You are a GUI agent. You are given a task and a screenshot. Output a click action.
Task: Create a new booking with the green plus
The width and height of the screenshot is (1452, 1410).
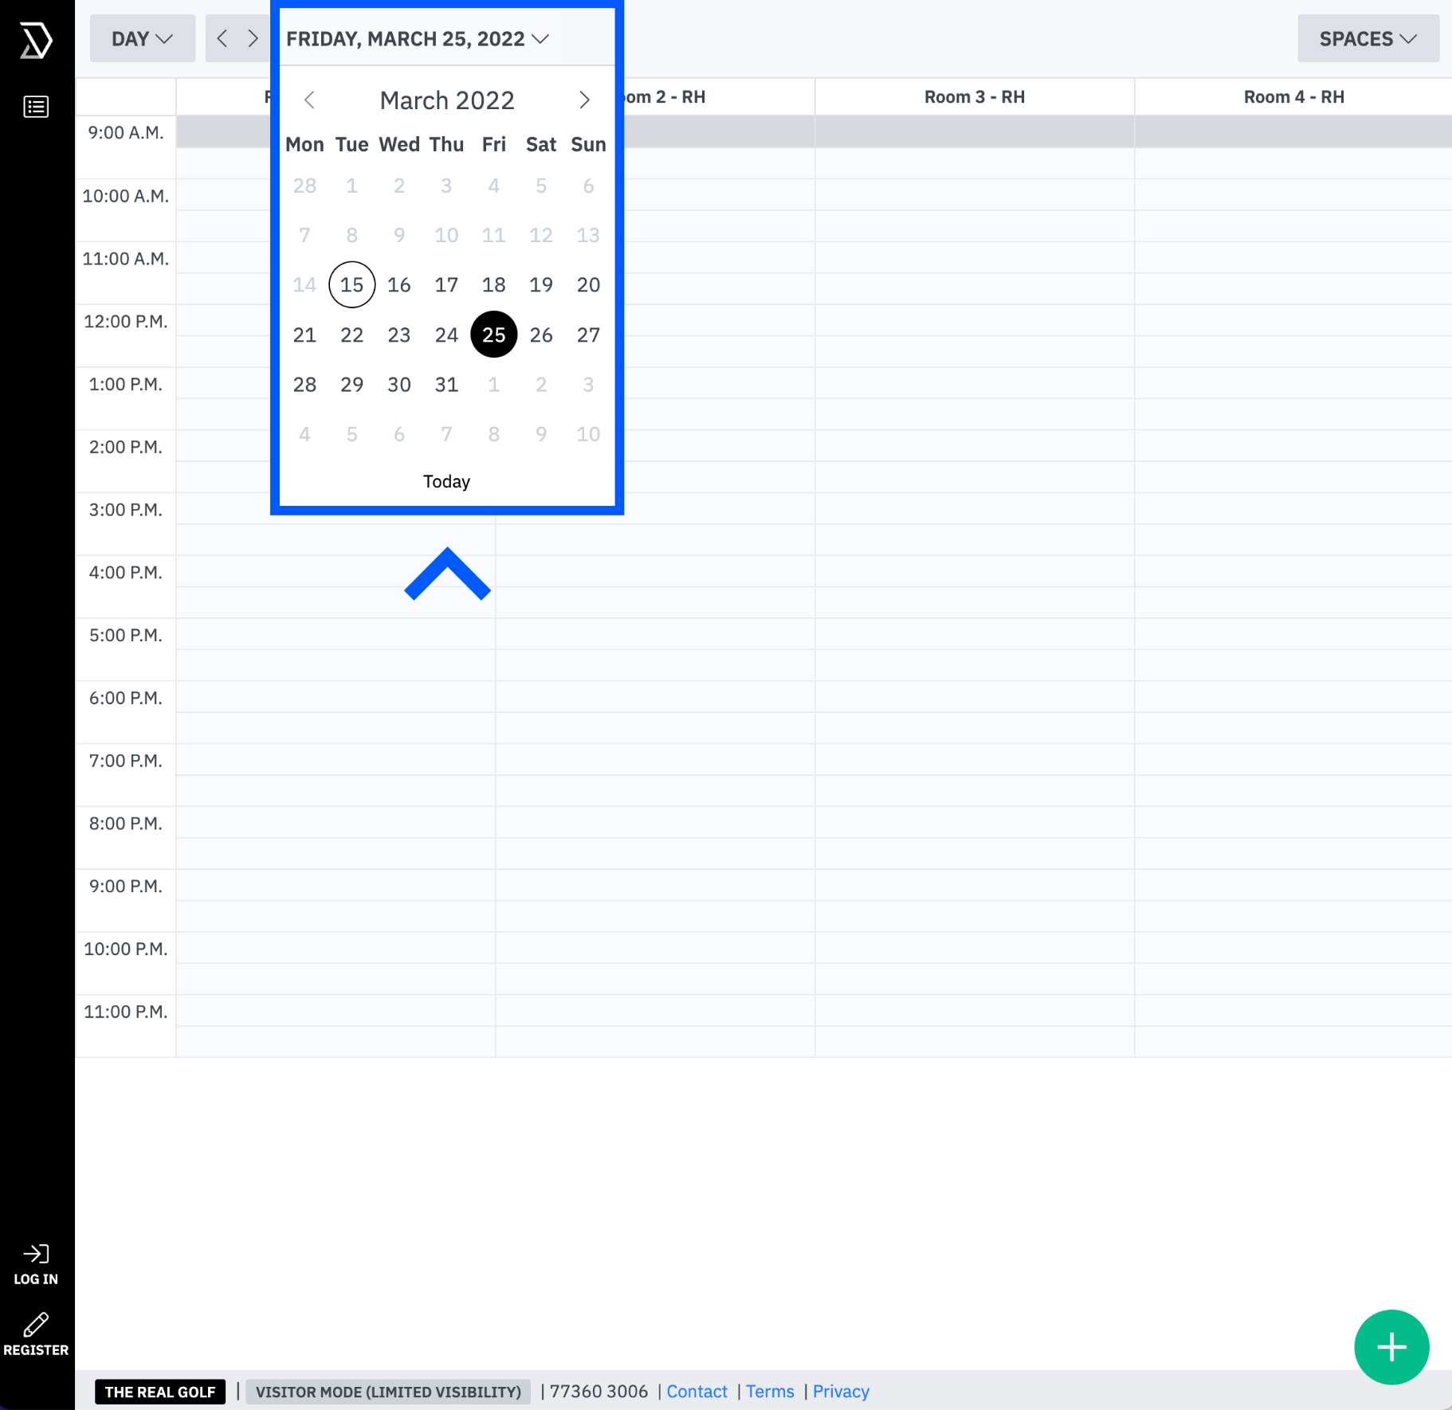coord(1391,1346)
